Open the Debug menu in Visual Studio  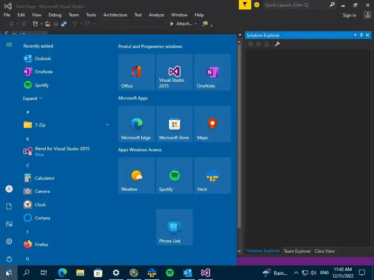(55, 15)
